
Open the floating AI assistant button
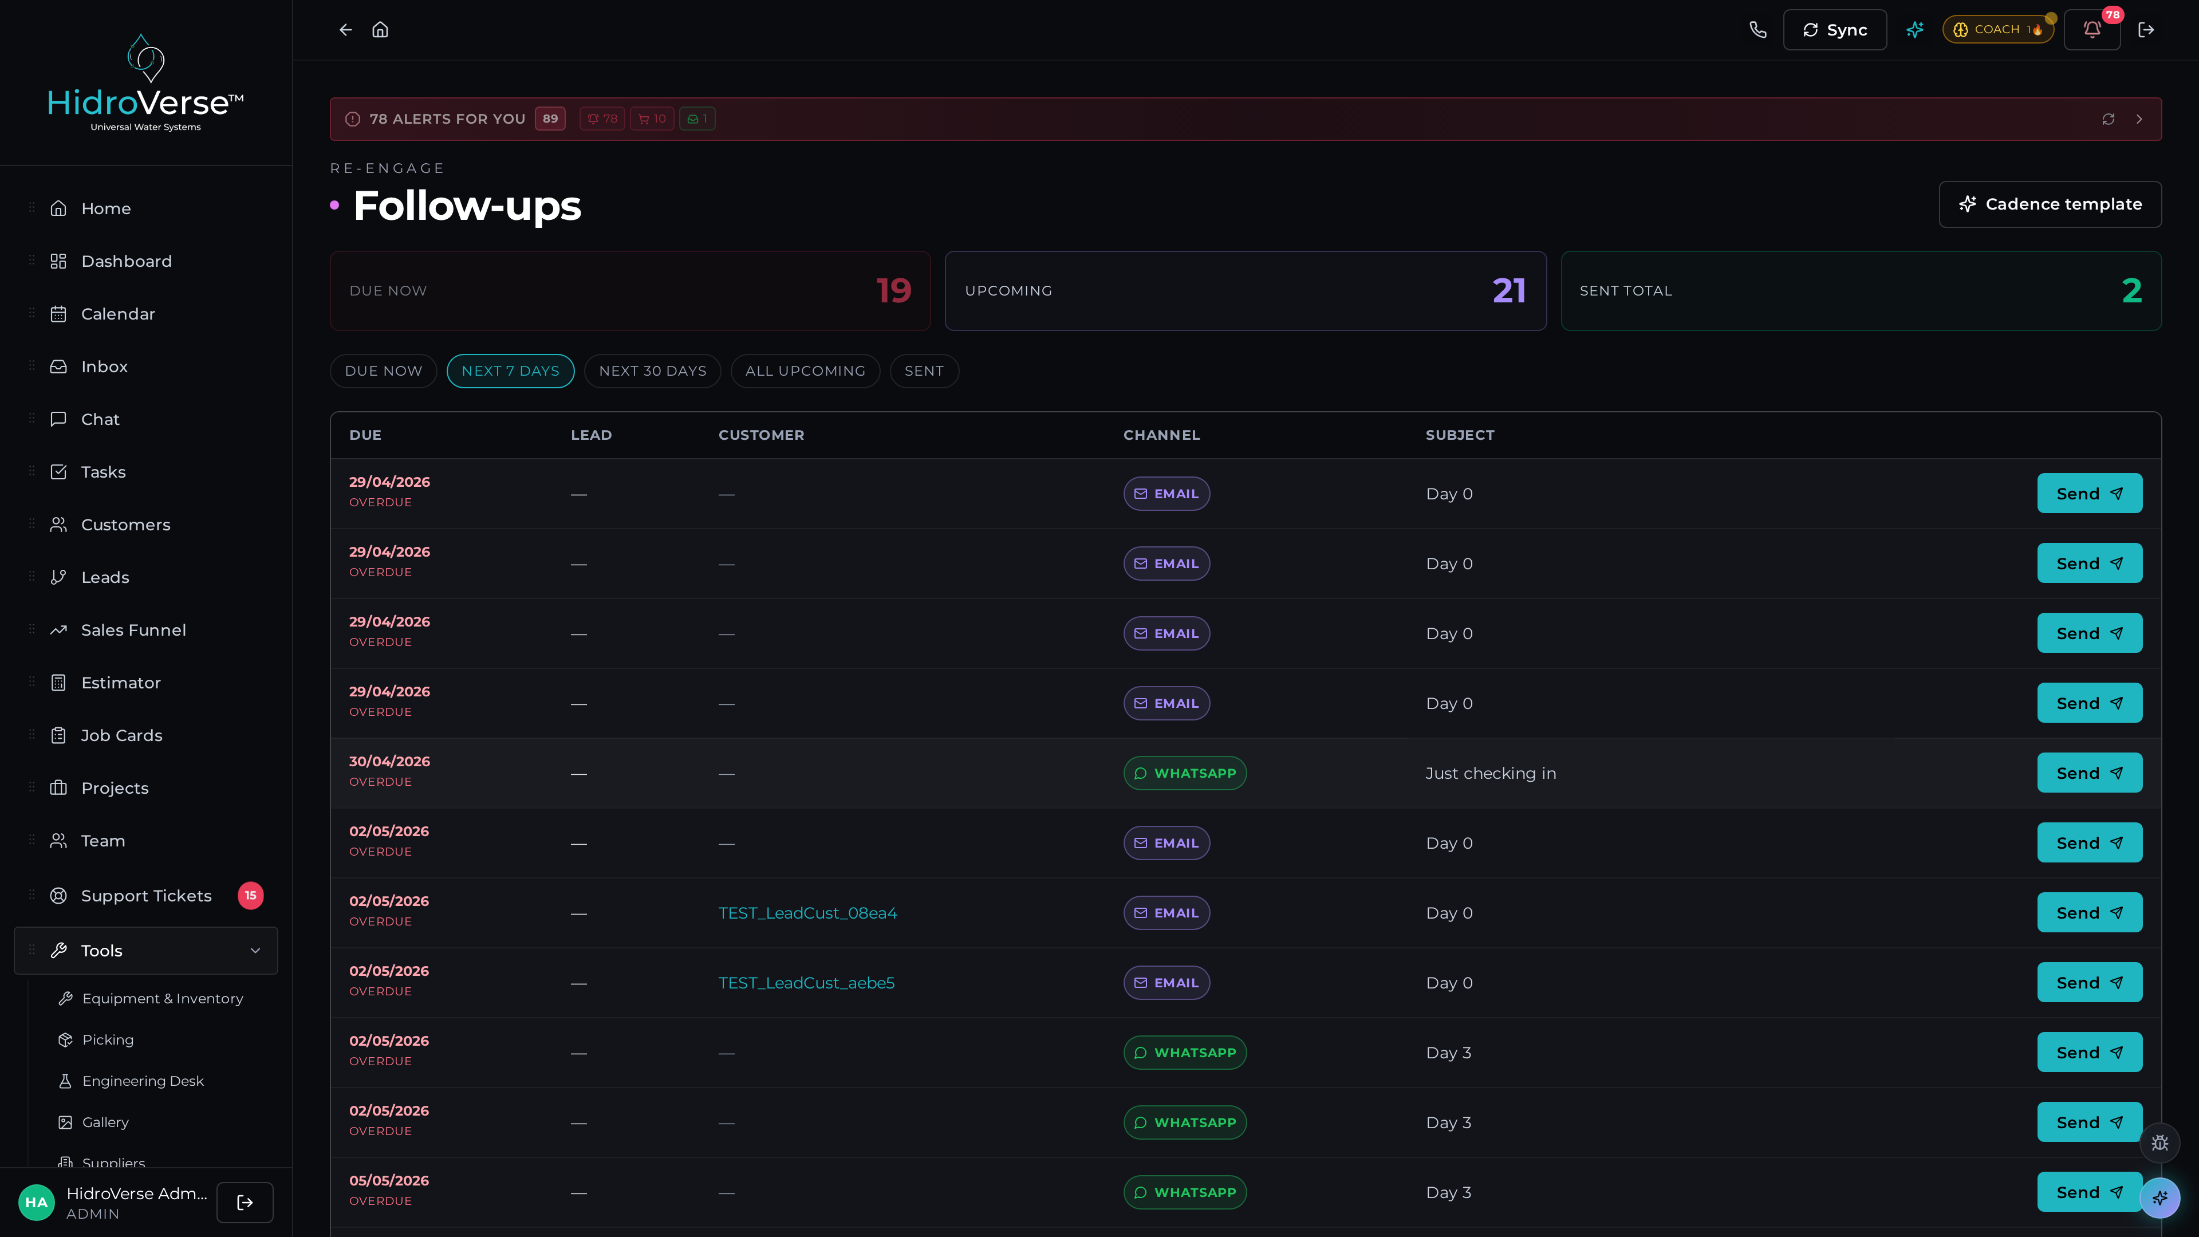(2159, 1197)
